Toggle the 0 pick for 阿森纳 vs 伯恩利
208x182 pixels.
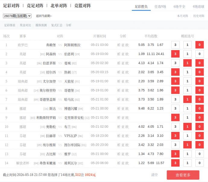click(199, 54)
